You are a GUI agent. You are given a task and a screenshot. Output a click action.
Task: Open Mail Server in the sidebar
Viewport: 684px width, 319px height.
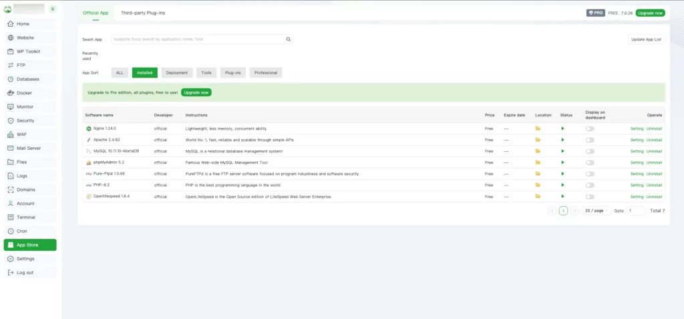tap(30, 148)
